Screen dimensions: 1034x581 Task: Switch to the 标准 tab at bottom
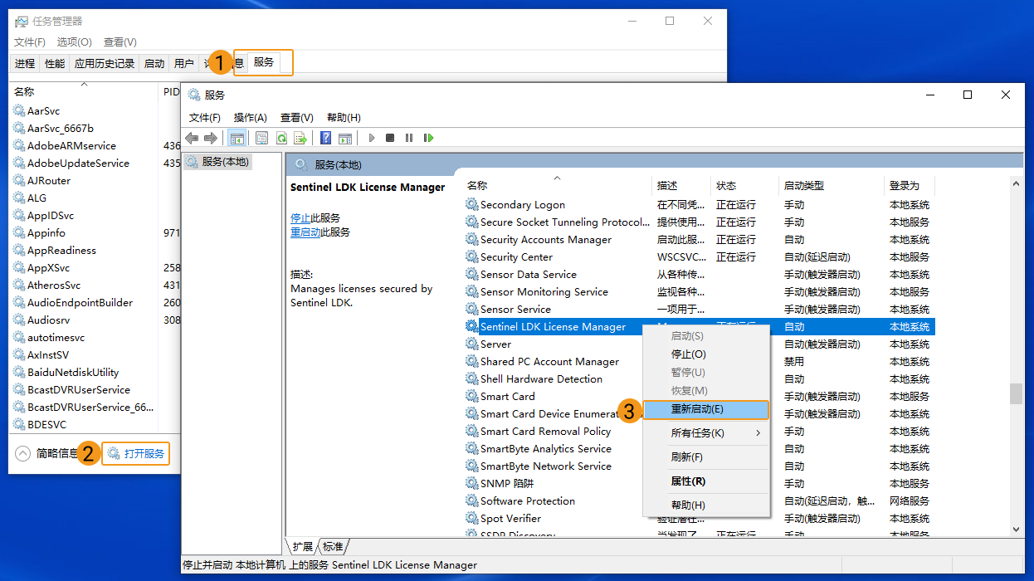pos(333,546)
